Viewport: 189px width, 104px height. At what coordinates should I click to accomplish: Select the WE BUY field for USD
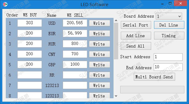pos(29,23)
